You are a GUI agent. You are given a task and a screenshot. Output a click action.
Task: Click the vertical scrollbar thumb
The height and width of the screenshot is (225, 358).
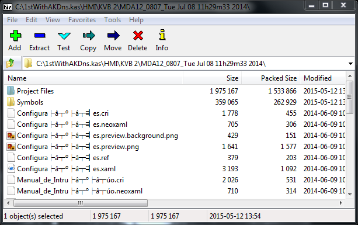[x=350, y=97]
